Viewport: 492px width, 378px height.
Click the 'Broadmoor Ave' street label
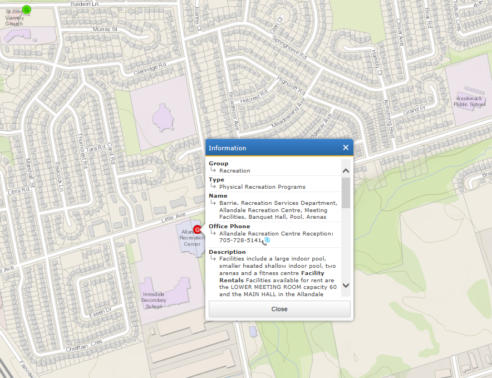[x=233, y=111]
